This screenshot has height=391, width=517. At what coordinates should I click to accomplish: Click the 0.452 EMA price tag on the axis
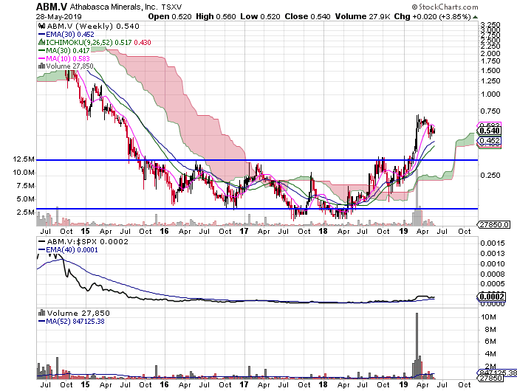(x=490, y=141)
